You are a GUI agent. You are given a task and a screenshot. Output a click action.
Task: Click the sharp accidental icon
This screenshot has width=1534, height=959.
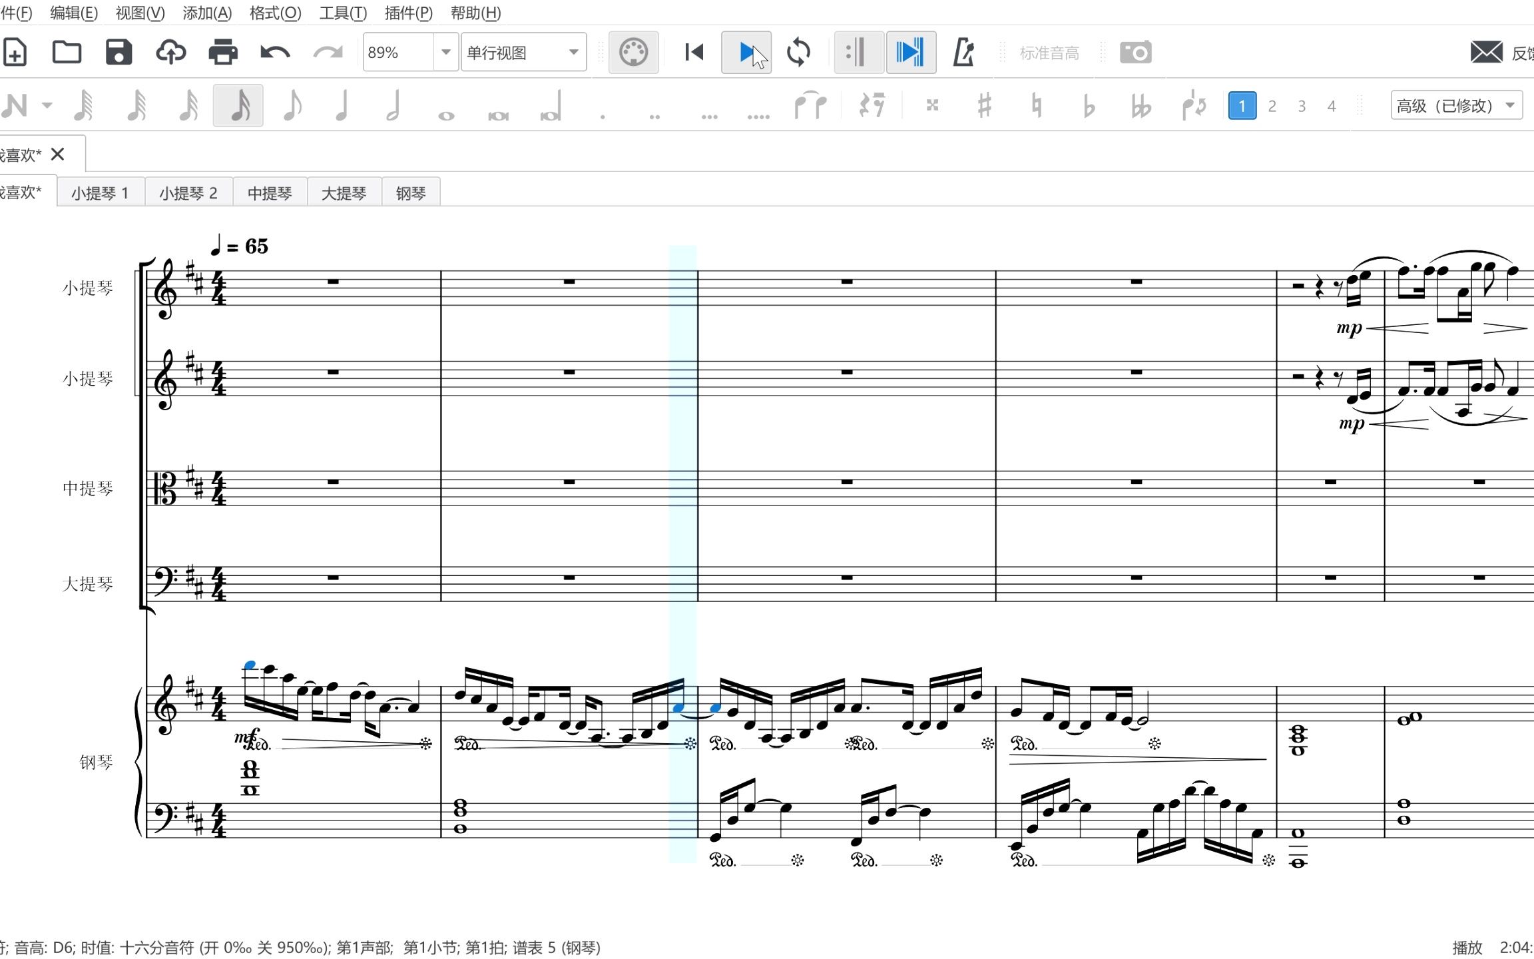(x=984, y=106)
